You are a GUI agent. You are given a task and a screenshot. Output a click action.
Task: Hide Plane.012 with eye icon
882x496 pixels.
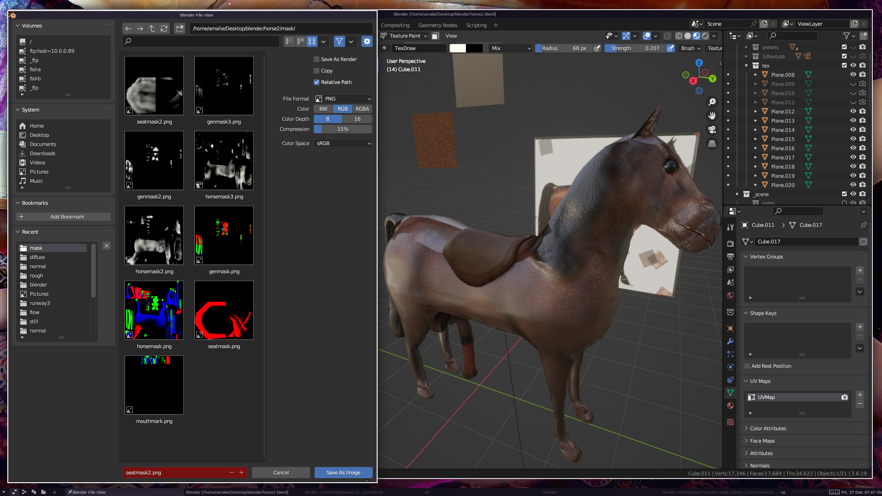click(853, 111)
